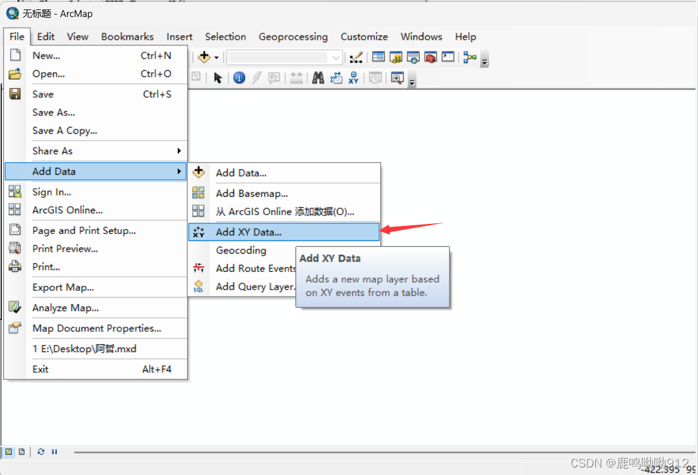
Task: Click the Select Features tool icon
Action: pyautogui.click(x=196, y=76)
